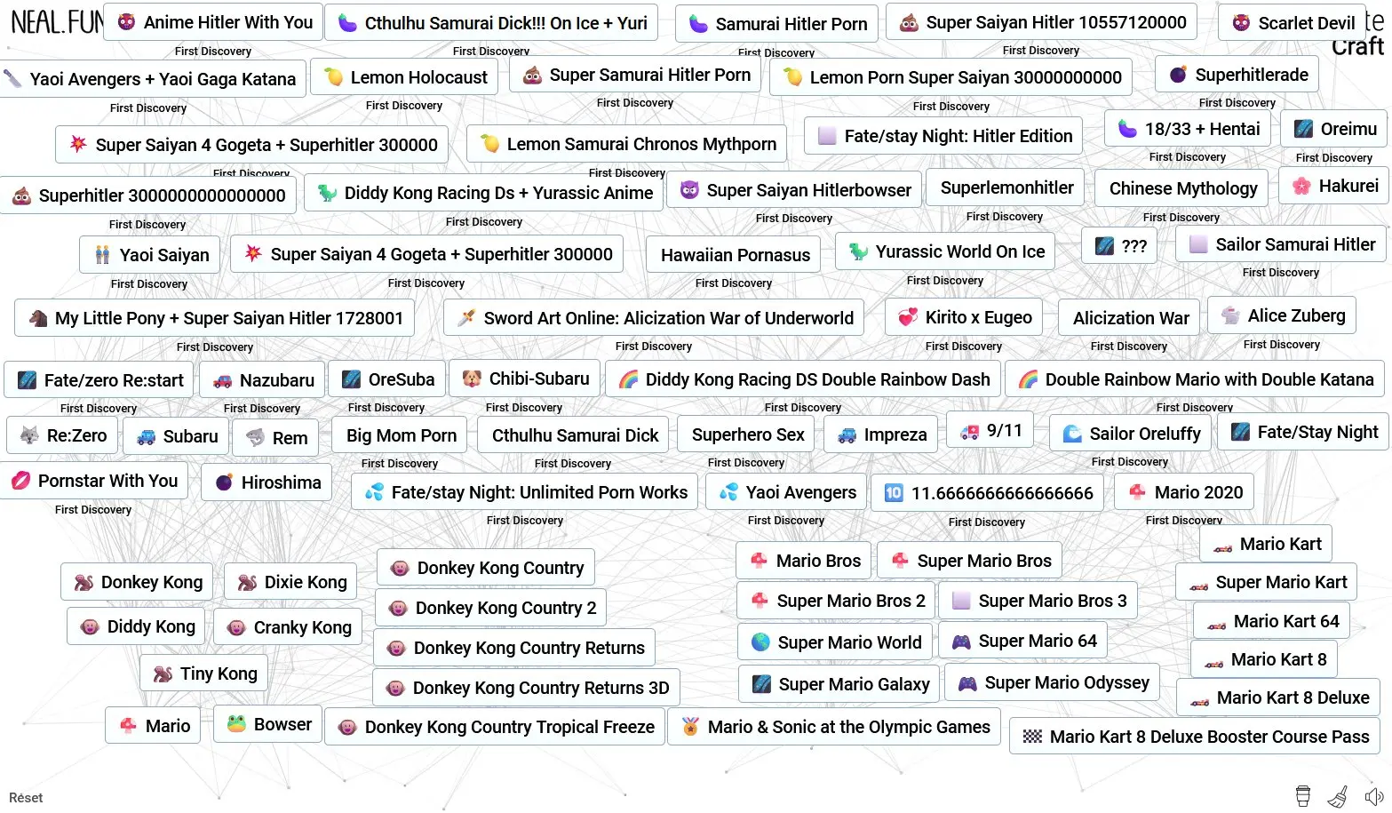Select the Super Mario World element
The height and width of the screenshot is (813, 1392).
[835, 642]
